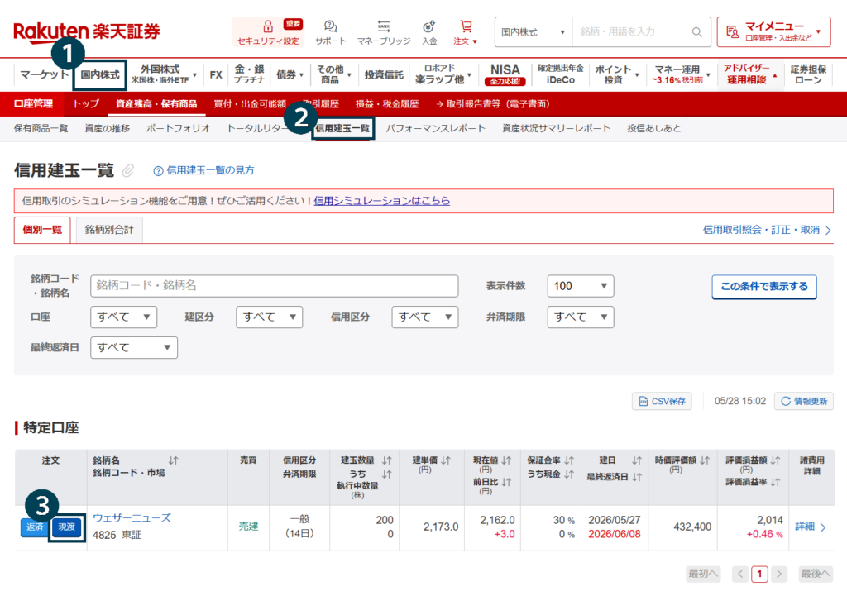Open 信用建玉一覧の見方 help link
This screenshot has height=596, width=847.
click(x=203, y=170)
